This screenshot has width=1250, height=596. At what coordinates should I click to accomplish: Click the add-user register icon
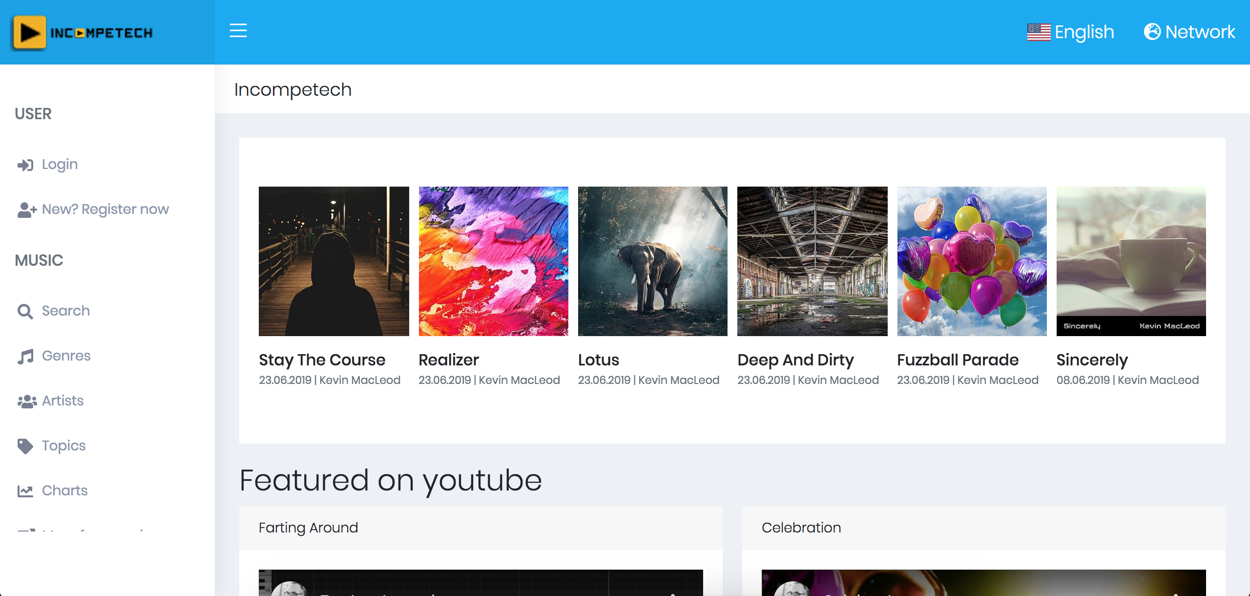(27, 210)
